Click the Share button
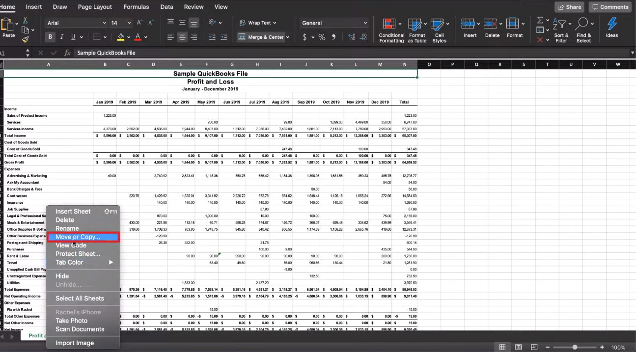The image size is (636, 352). pyautogui.click(x=570, y=7)
